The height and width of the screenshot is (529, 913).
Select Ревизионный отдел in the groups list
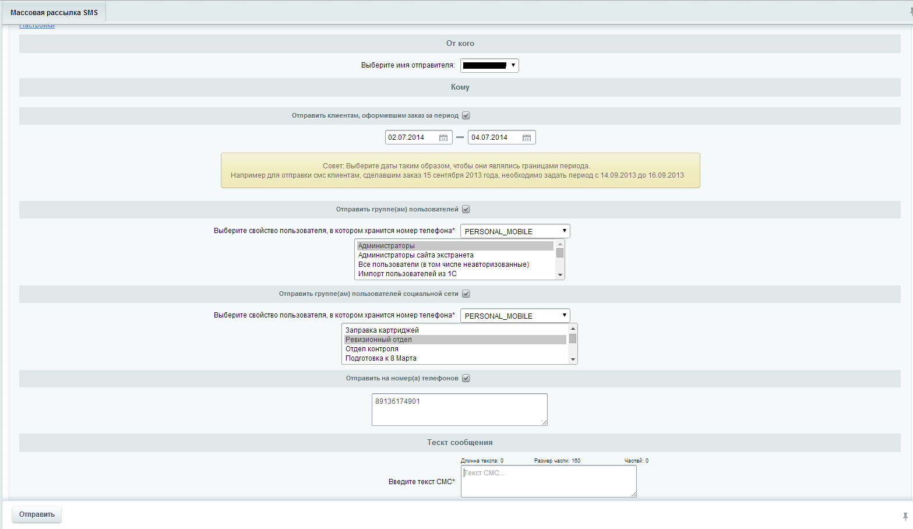pos(379,340)
